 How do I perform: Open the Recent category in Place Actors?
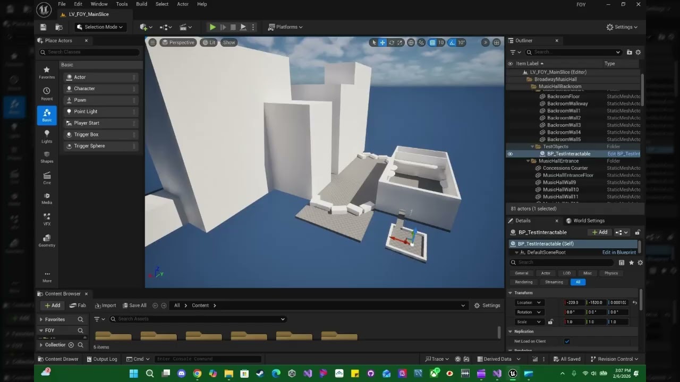47,94
